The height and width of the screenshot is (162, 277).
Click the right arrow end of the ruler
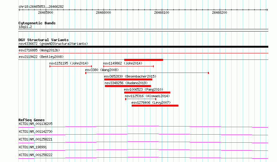pos(267,10)
